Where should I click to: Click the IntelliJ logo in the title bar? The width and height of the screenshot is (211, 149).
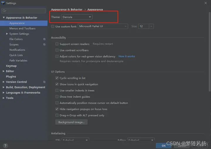coord(3,3)
